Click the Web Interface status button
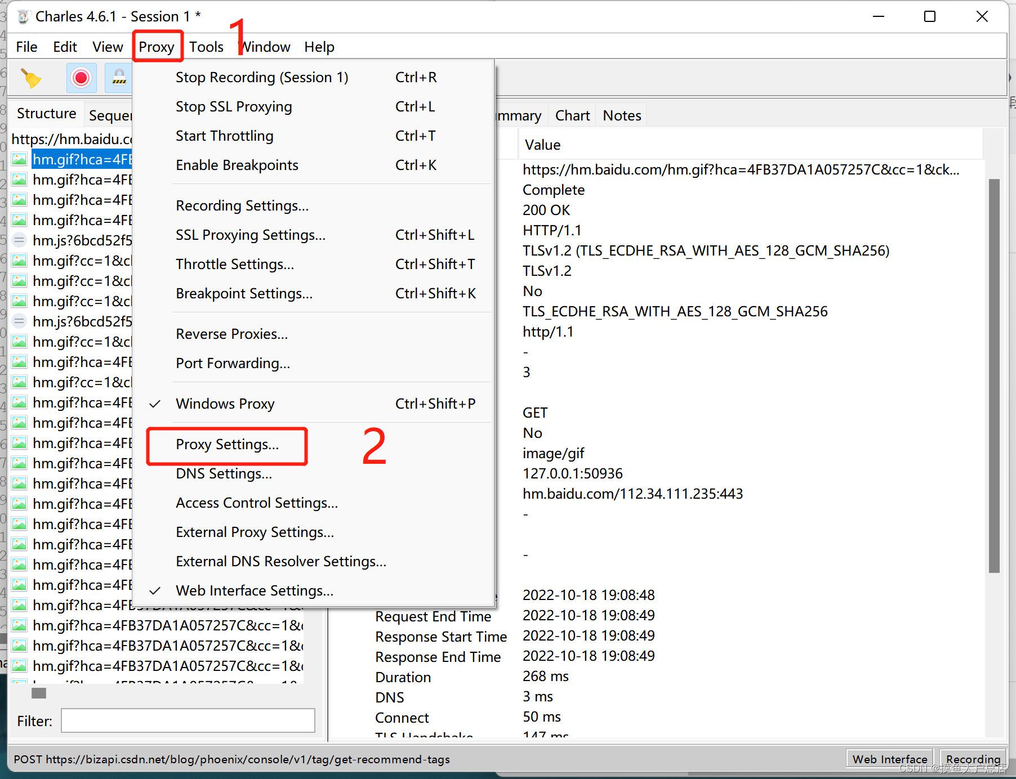Screen dimensions: 1016x779 (x=890, y=759)
